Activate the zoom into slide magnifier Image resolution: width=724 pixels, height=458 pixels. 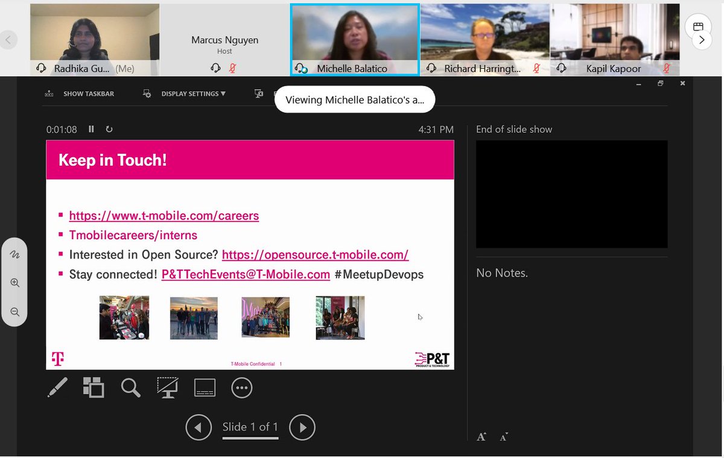click(x=130, y=387)
